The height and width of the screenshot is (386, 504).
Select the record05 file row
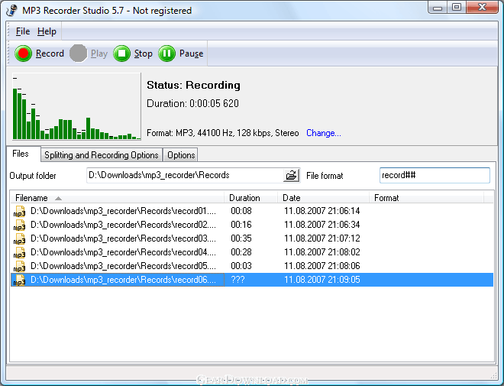tap(252, 266)
